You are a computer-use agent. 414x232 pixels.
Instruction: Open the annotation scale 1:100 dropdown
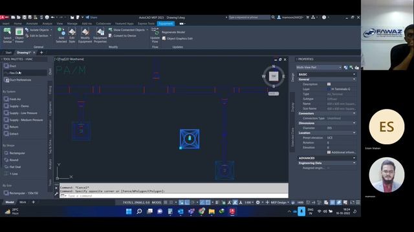(248, 202)
